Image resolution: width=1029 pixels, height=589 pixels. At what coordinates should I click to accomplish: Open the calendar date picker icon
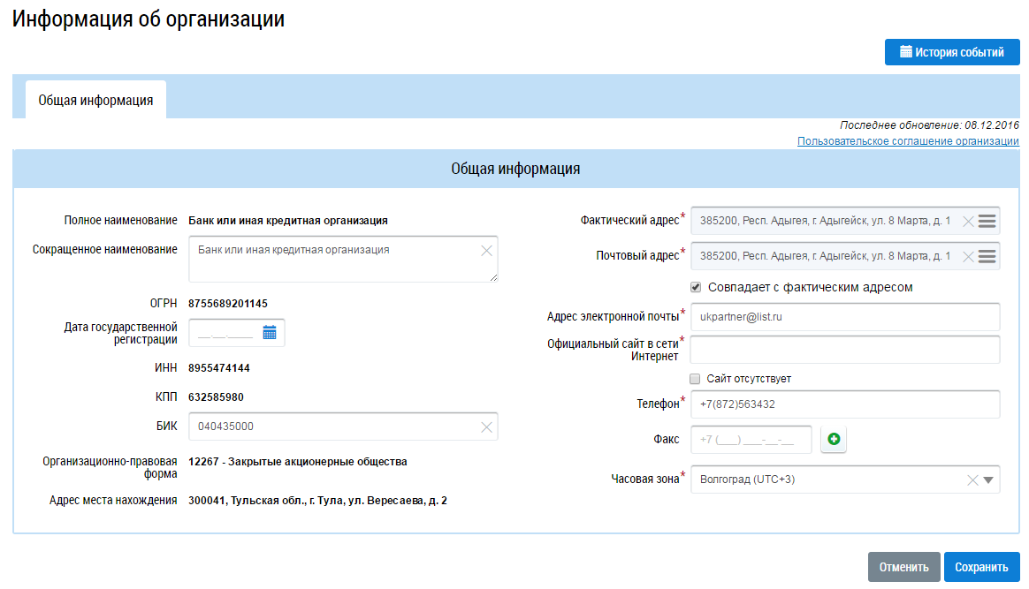(270, 333)
